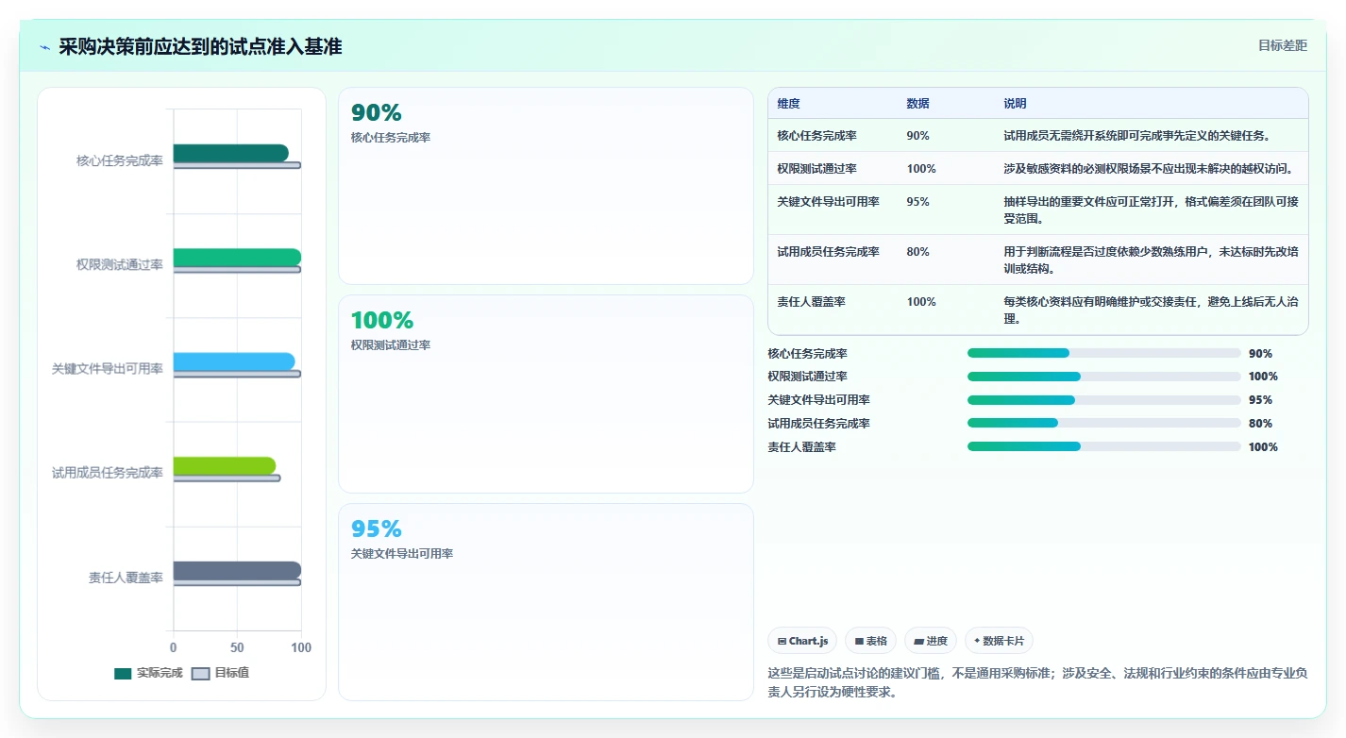The width and height of the screenshot is (1346, 738).
Task: Click the 50 tick on the chart x-axis
Action: tap(237, 648)
